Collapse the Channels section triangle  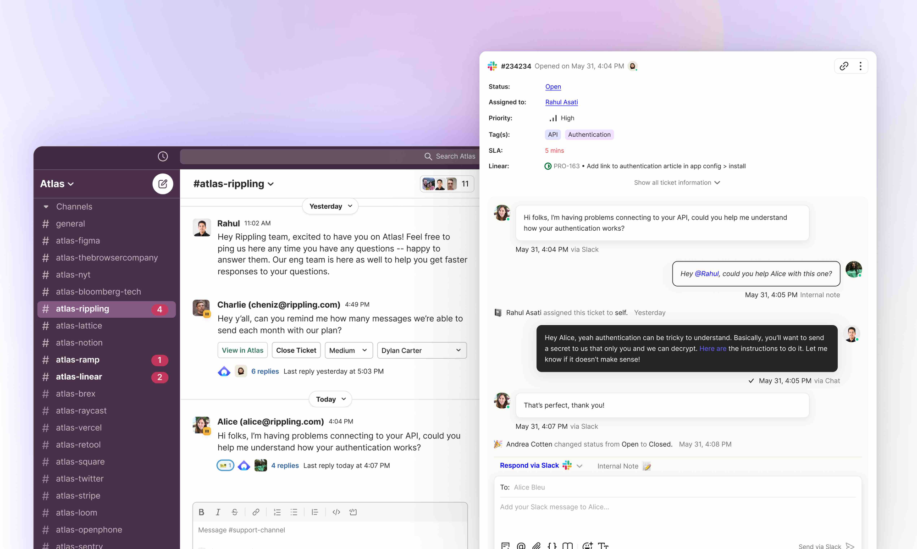(46, 207)
